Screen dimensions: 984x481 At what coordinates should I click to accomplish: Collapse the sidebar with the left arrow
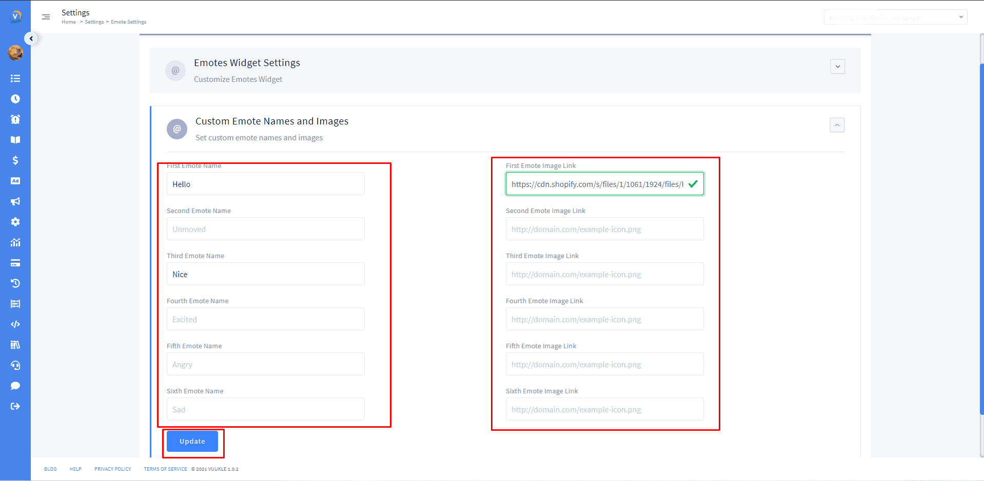[31, 38]
